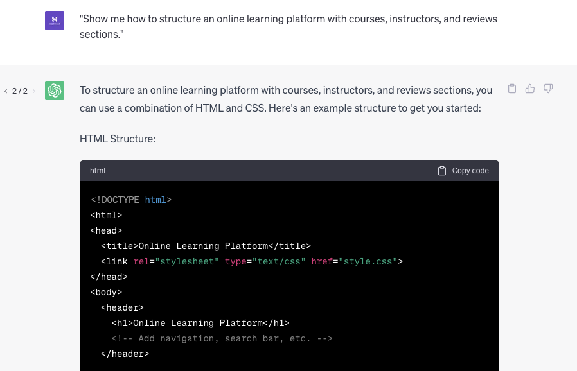Copy the response using the clipboard icon
This screenshot has height=371, width=577.
[x=512, y=89]
